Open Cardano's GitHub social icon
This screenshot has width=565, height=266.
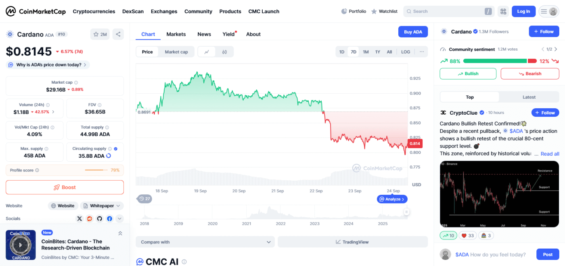100,219
